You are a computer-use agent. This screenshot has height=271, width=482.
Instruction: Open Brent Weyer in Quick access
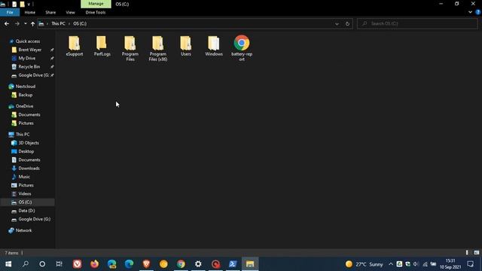click(30, 50)
